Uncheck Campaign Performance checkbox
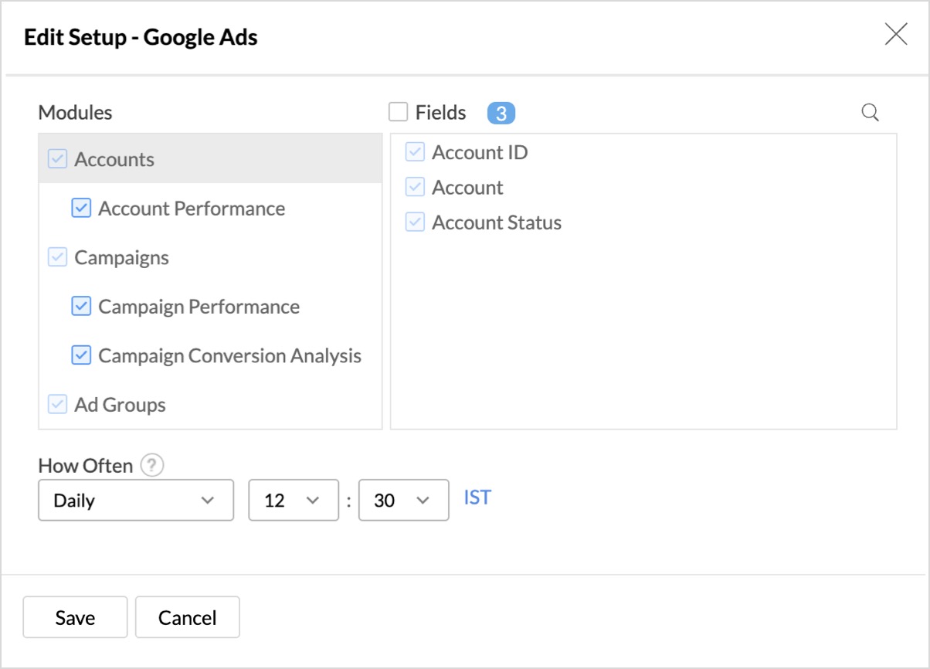Viewport: 930px width, 669px height. [81, 307]
